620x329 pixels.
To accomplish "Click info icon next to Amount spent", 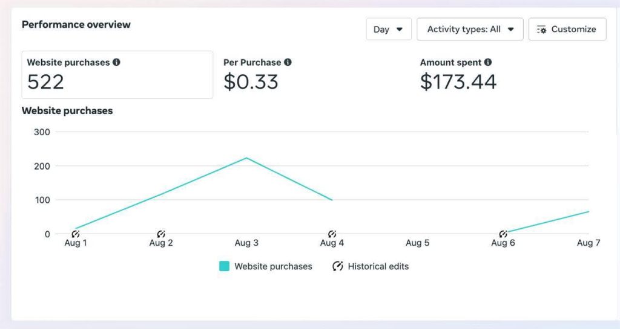I will pyautogui.click(x=488, y=62).
